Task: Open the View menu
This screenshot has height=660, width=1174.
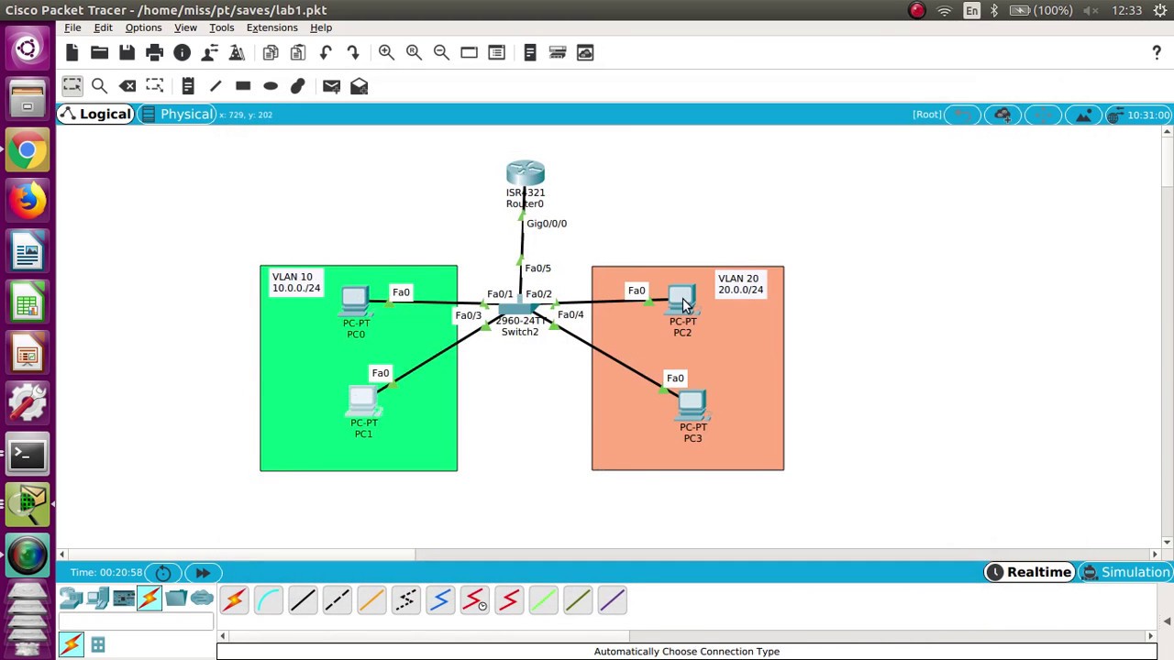Action: 185,27
